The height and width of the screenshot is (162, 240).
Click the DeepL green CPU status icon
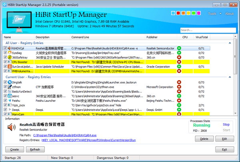click(x=179, y=109)
